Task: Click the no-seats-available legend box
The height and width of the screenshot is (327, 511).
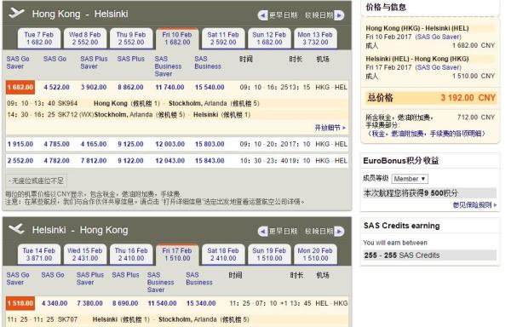Action: (x=37, y=181)
